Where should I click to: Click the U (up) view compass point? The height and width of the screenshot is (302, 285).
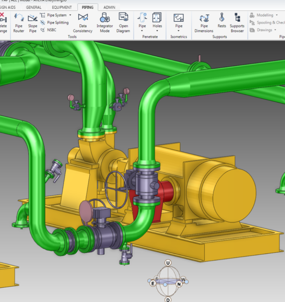(x=168, y=263)
